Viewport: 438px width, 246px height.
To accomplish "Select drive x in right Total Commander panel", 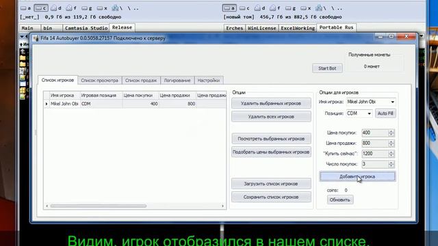I will click(306, 8).
